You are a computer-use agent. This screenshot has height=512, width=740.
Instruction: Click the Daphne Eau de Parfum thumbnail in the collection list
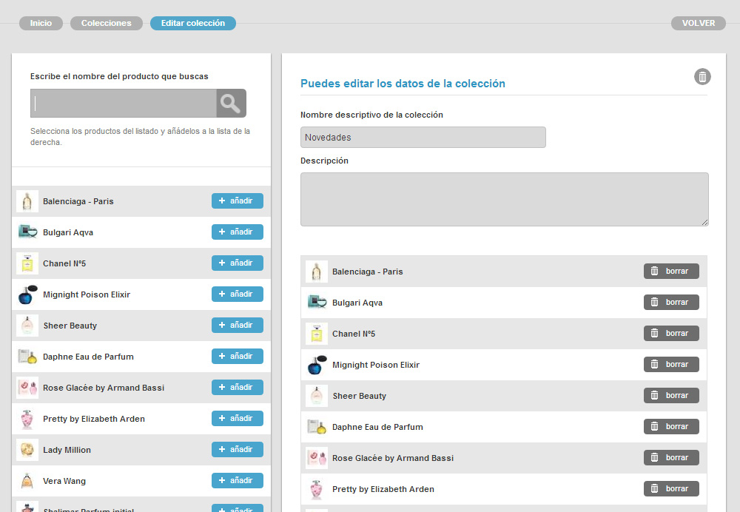coord(317,427)
